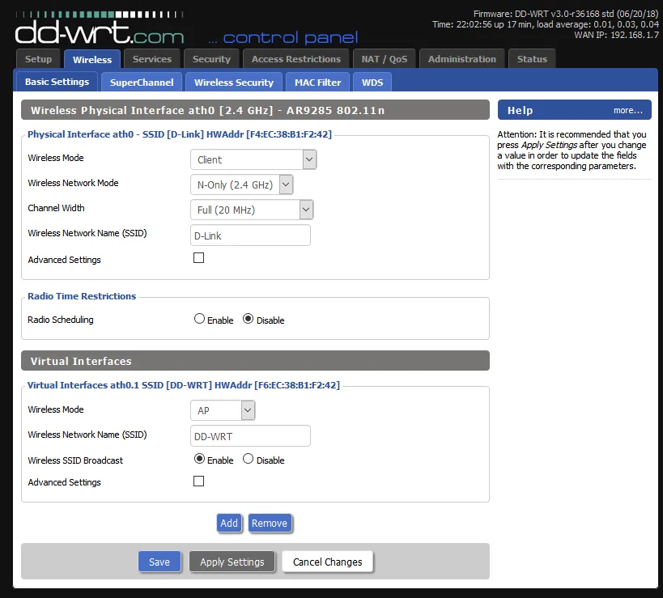The width and height of the screenshot is (663, 598).
Task: Open the virtual interface Wireless Mode AP dropdown
Action: point(223,409)
